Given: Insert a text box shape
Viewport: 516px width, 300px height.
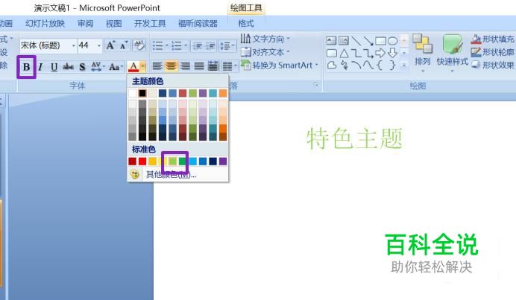Looking at the screenshot, I should coord(331,41).
